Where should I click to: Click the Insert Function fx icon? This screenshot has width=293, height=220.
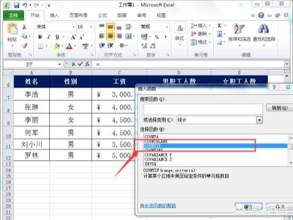87,64
